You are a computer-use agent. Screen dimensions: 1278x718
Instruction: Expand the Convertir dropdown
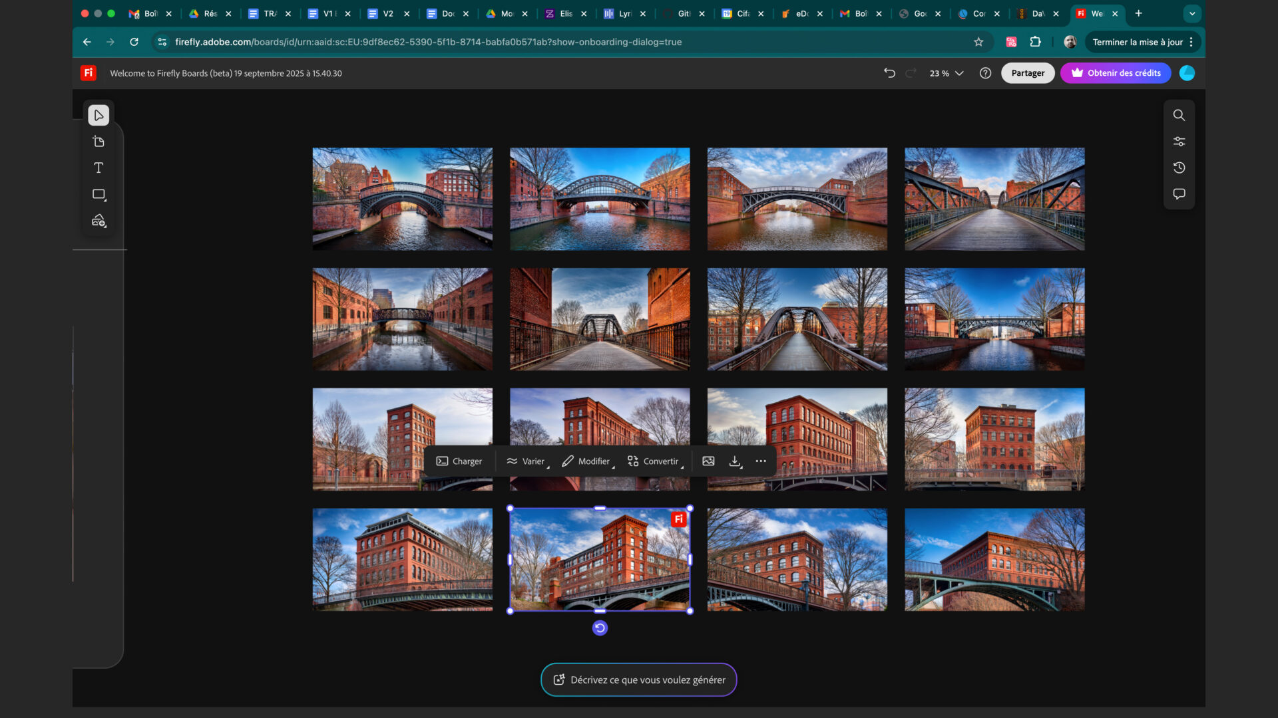[654, 461]
